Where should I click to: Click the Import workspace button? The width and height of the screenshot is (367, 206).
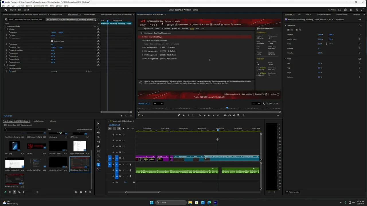point(13,10)
